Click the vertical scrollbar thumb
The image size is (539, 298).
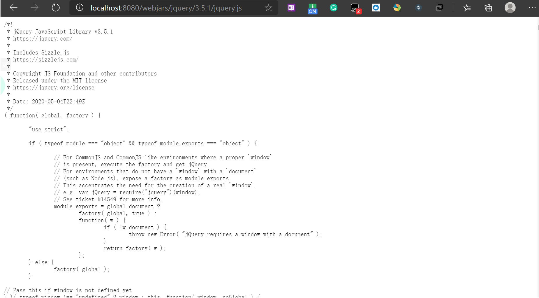point(538,28)
